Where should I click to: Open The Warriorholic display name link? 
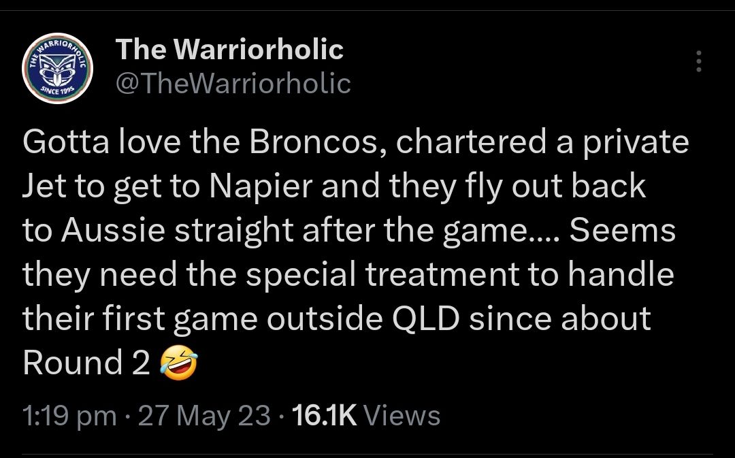tap(229, 49)
